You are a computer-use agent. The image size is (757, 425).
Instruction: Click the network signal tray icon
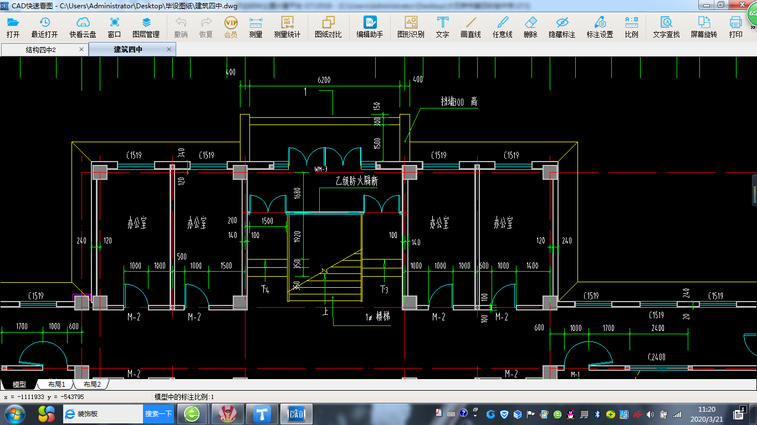tap(677, 414)
